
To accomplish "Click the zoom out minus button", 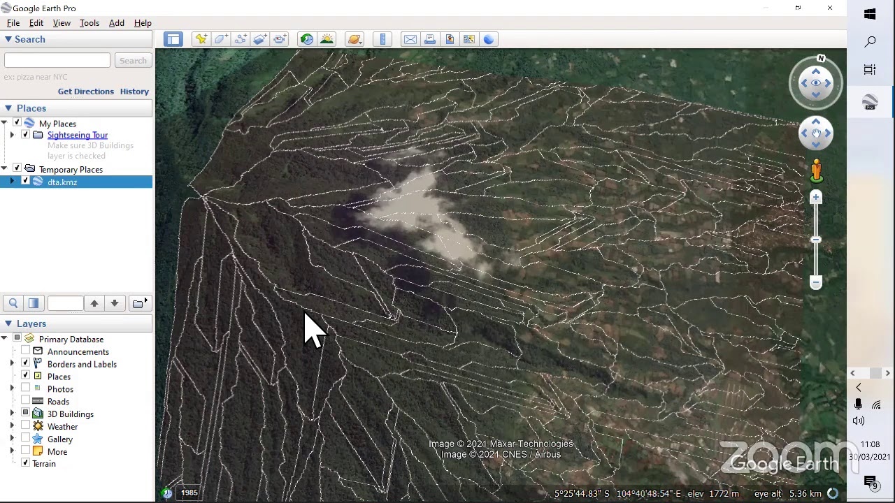I will 815,283.
